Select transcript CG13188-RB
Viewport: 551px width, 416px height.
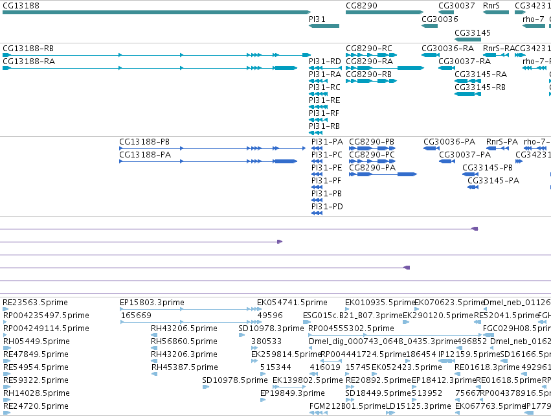coord(157,55)
